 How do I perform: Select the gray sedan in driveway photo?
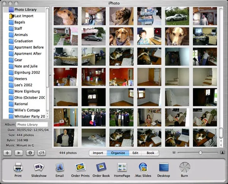93,36
